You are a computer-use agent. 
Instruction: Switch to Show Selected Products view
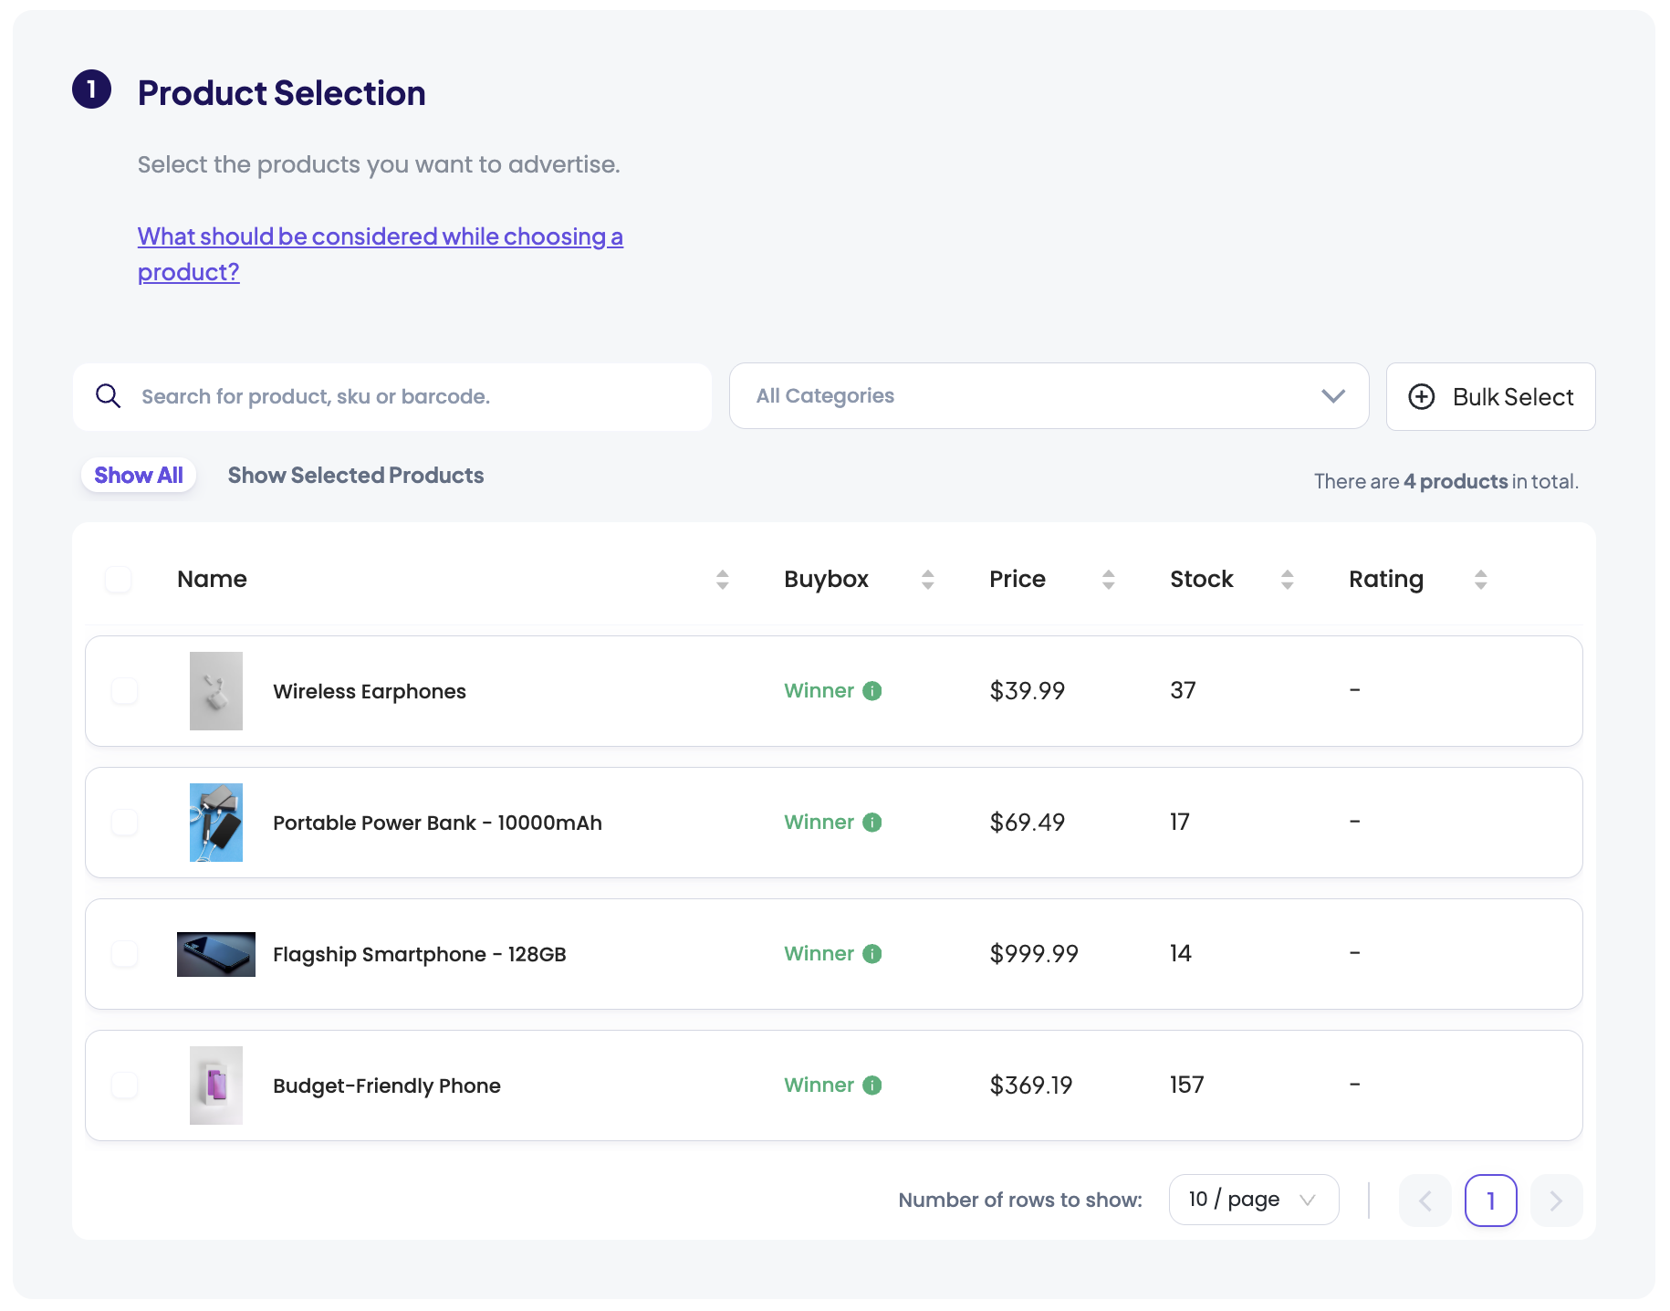355,475
